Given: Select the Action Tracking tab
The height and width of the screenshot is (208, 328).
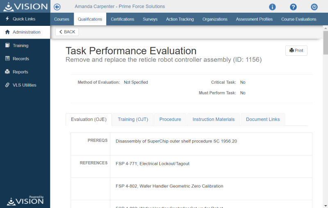Looking at the screenshot, I should (x=180, y=19).
